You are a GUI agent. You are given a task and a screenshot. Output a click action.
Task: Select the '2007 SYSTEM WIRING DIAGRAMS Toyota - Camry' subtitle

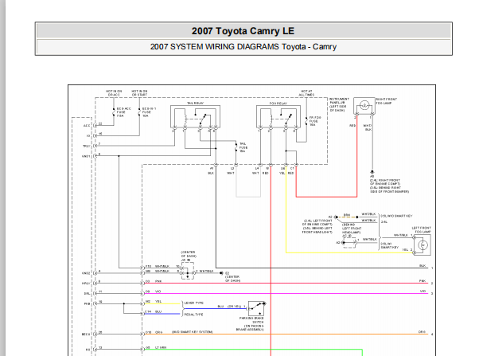243,47
